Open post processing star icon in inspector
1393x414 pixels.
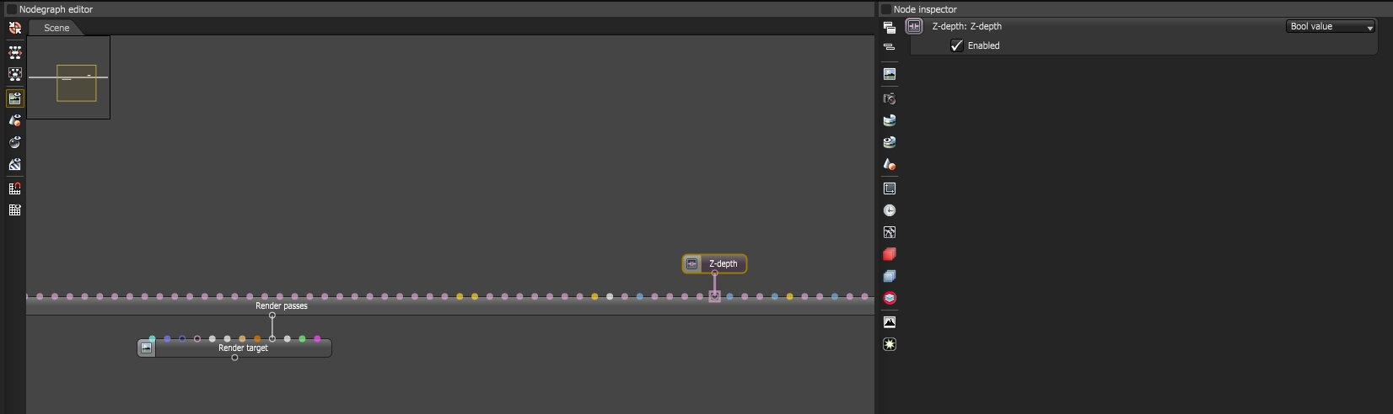coord(889,344)
